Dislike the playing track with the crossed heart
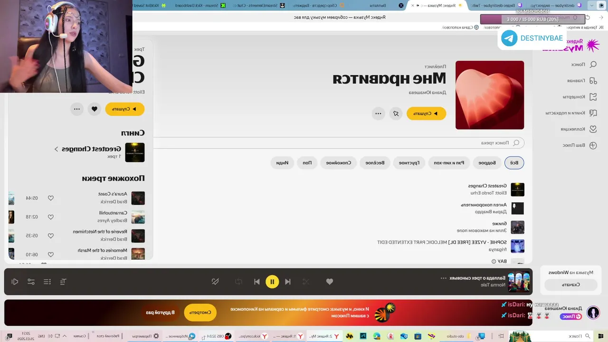The image size is (608, 342). pyautogui.click(x=215, y=282)
